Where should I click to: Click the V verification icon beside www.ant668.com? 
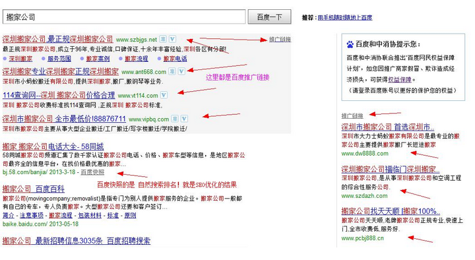point(181,71)
